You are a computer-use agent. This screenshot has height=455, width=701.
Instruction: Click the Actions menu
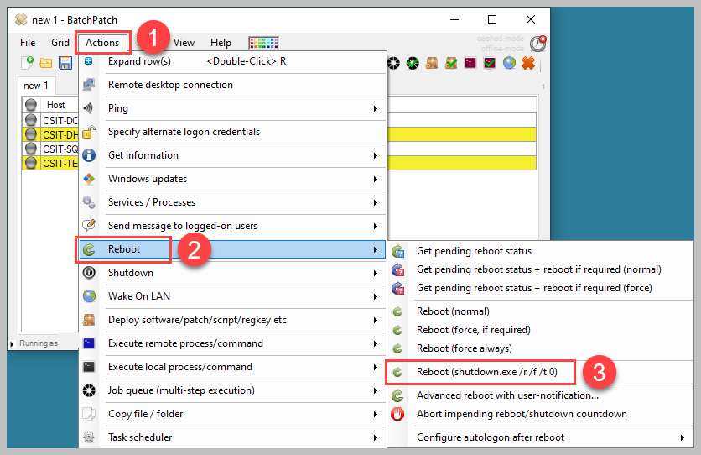point(102,43)
